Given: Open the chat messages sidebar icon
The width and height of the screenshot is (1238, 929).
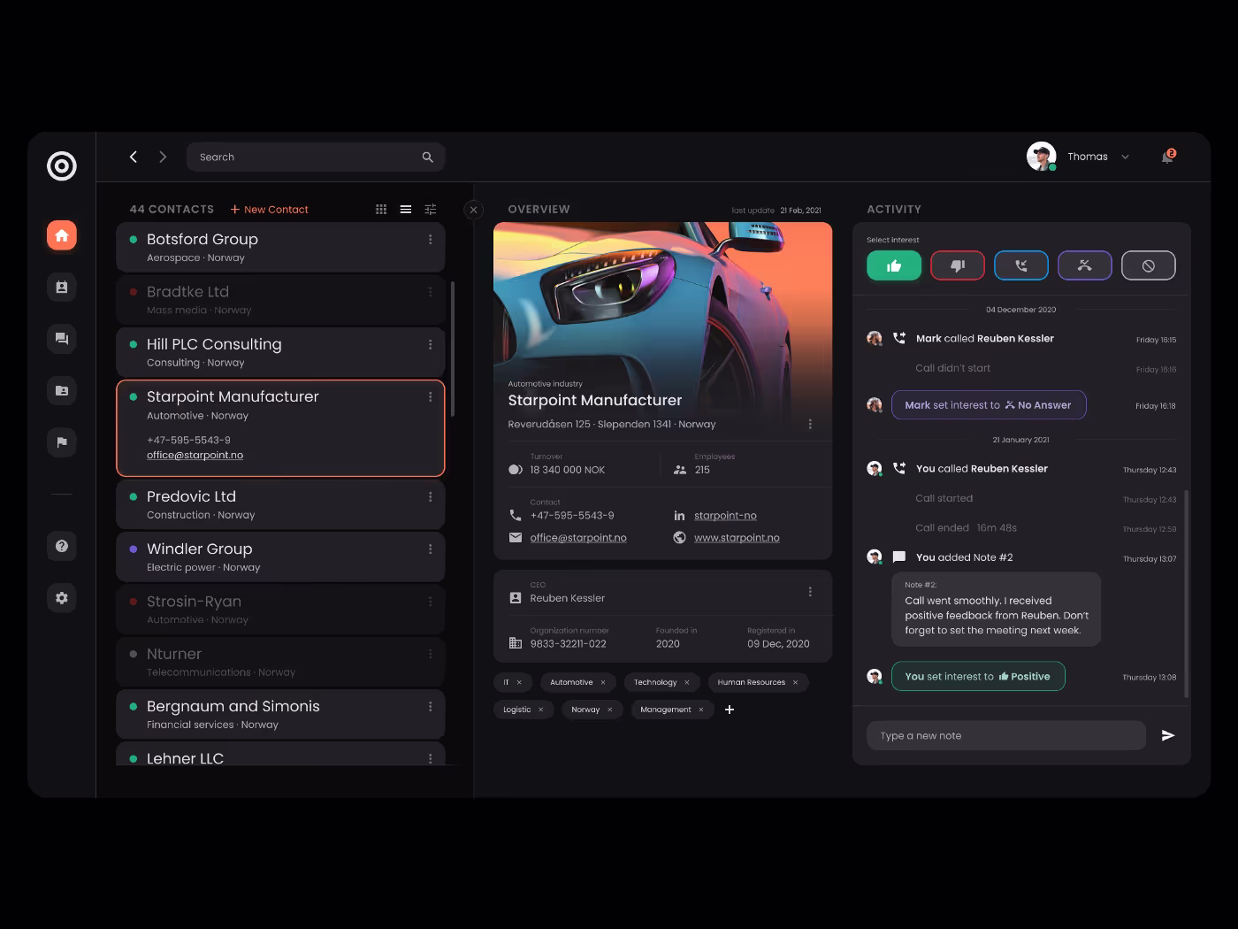Looking at the screenshot, I should [62, 339].
